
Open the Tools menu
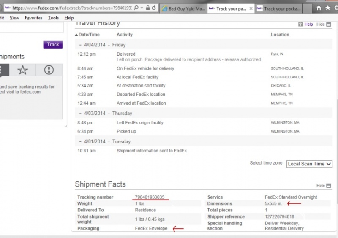tap(53, 18)
